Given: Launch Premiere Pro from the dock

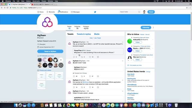Looking at the screenshot, I should pos(91,105).
